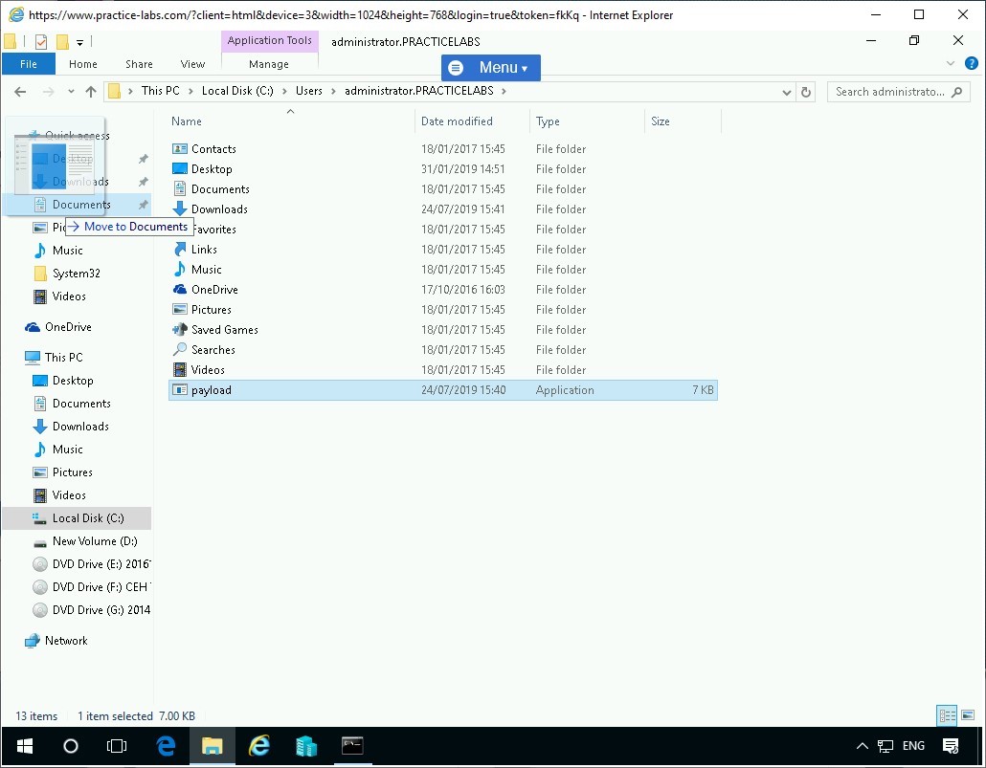Select the Searches magnifier icon
This screenshot has height=768, width=986.
(180, 349)
